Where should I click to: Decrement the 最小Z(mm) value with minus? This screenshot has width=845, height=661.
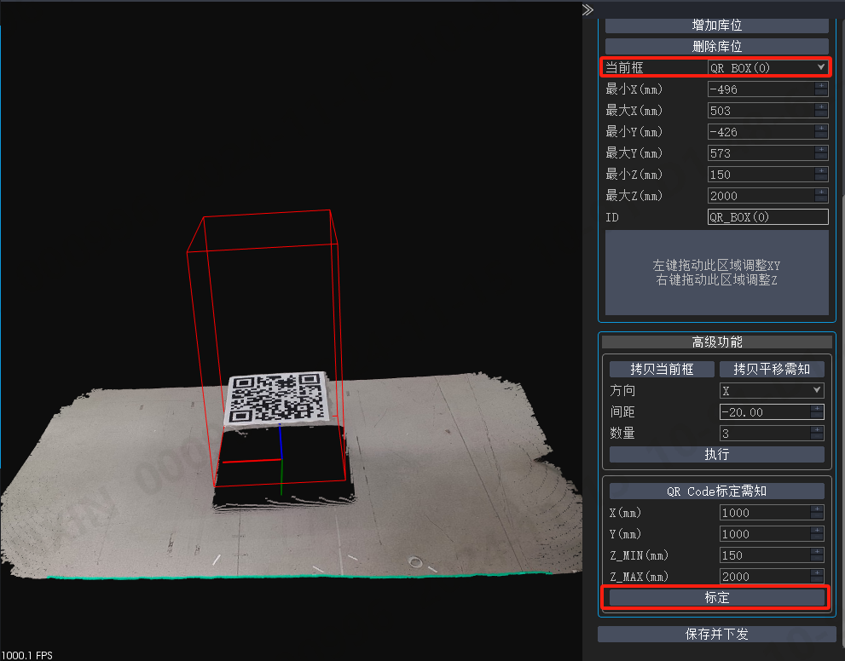coord(821,178)
